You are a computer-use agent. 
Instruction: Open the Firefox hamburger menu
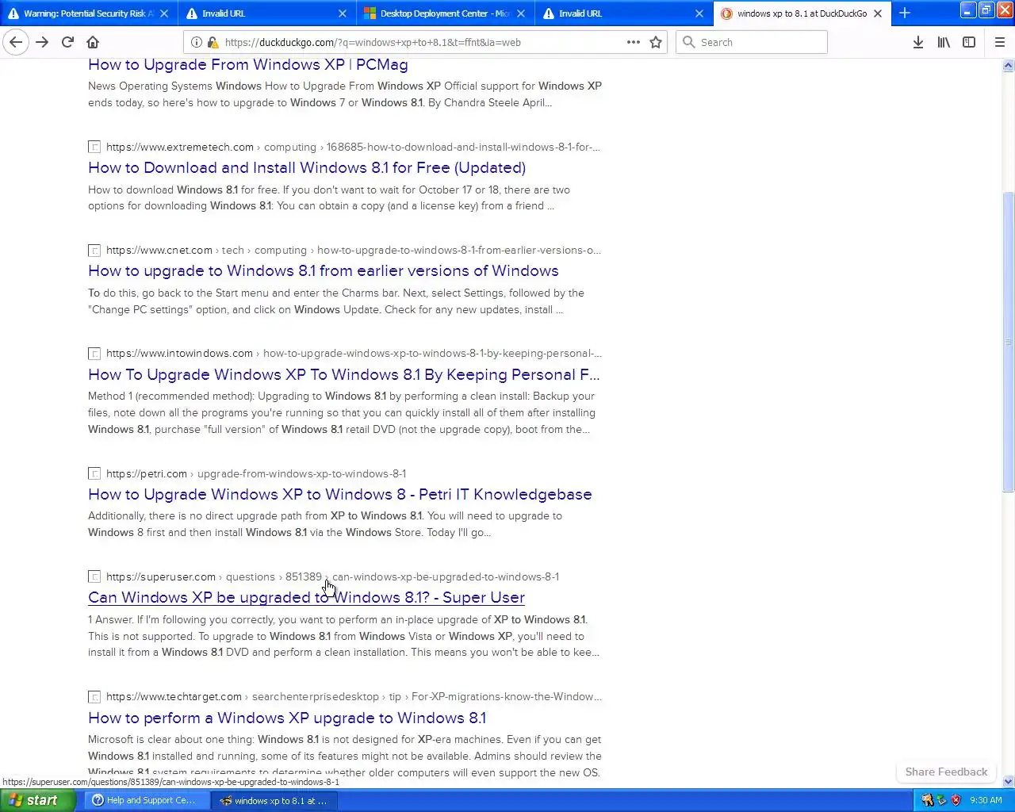1000,42
